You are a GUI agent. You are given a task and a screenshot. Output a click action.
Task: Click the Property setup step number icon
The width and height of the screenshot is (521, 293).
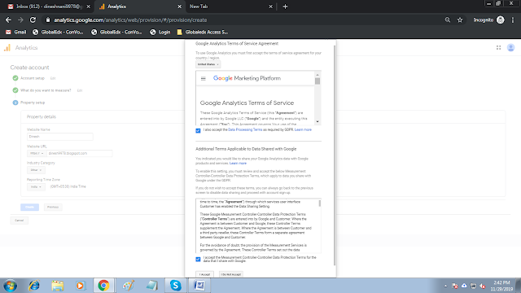coord(15,103)
